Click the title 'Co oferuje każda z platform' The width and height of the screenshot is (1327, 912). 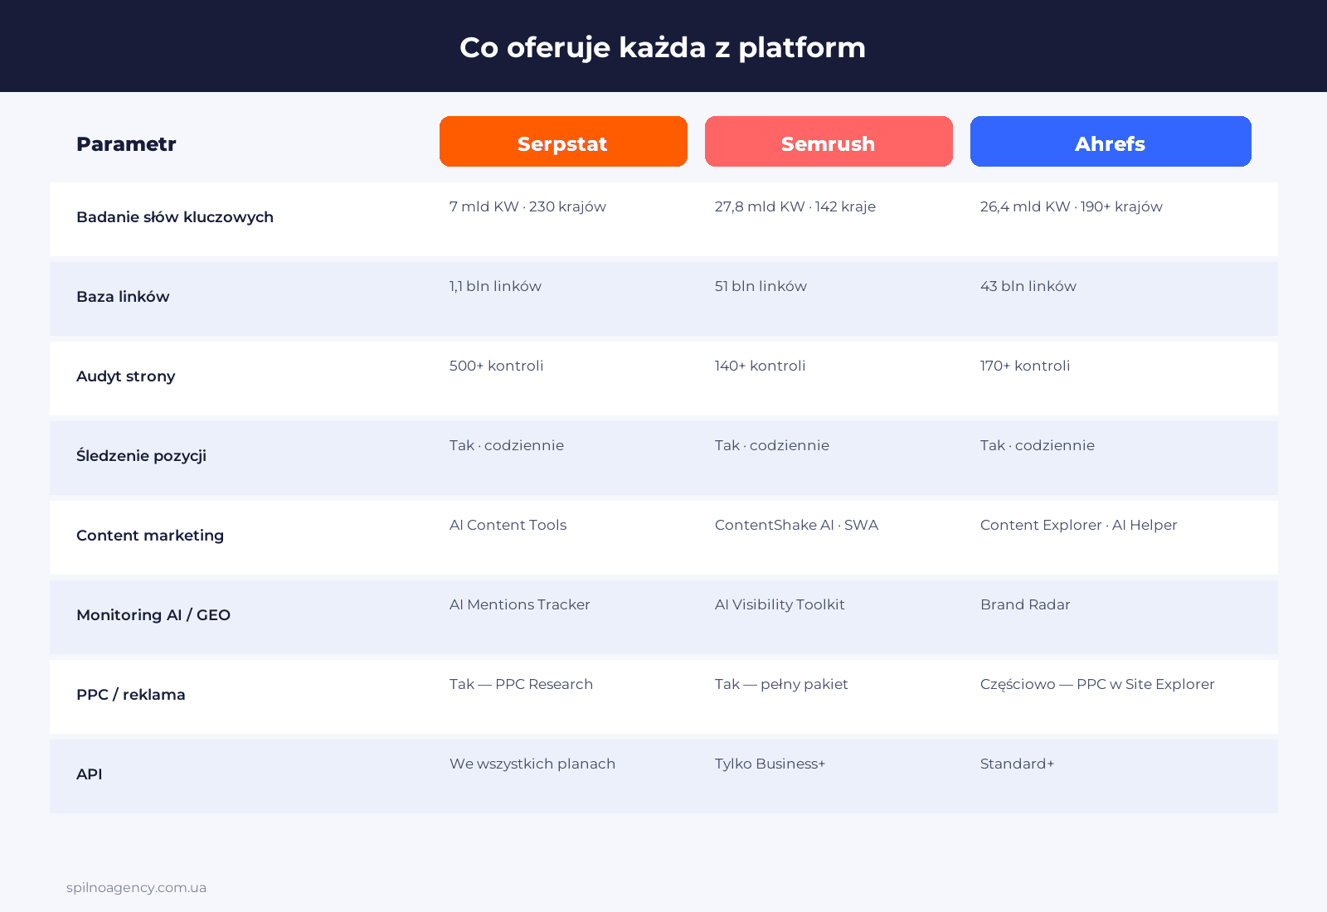(663, 47)
